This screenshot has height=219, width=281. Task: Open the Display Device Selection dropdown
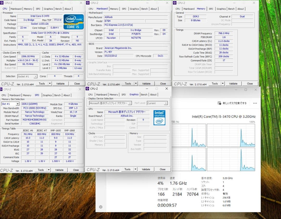coord(129,103)
